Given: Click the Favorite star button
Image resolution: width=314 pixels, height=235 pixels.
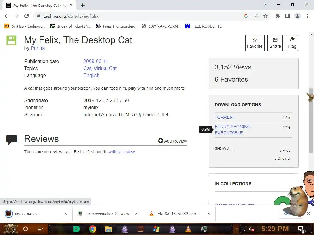Looking at the screenshot, I should tap(255, 43).
